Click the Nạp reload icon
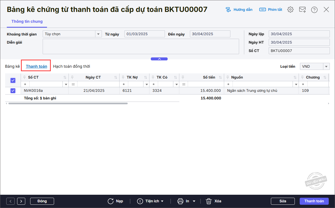335x208 pixels. click(x=111, y=201)
